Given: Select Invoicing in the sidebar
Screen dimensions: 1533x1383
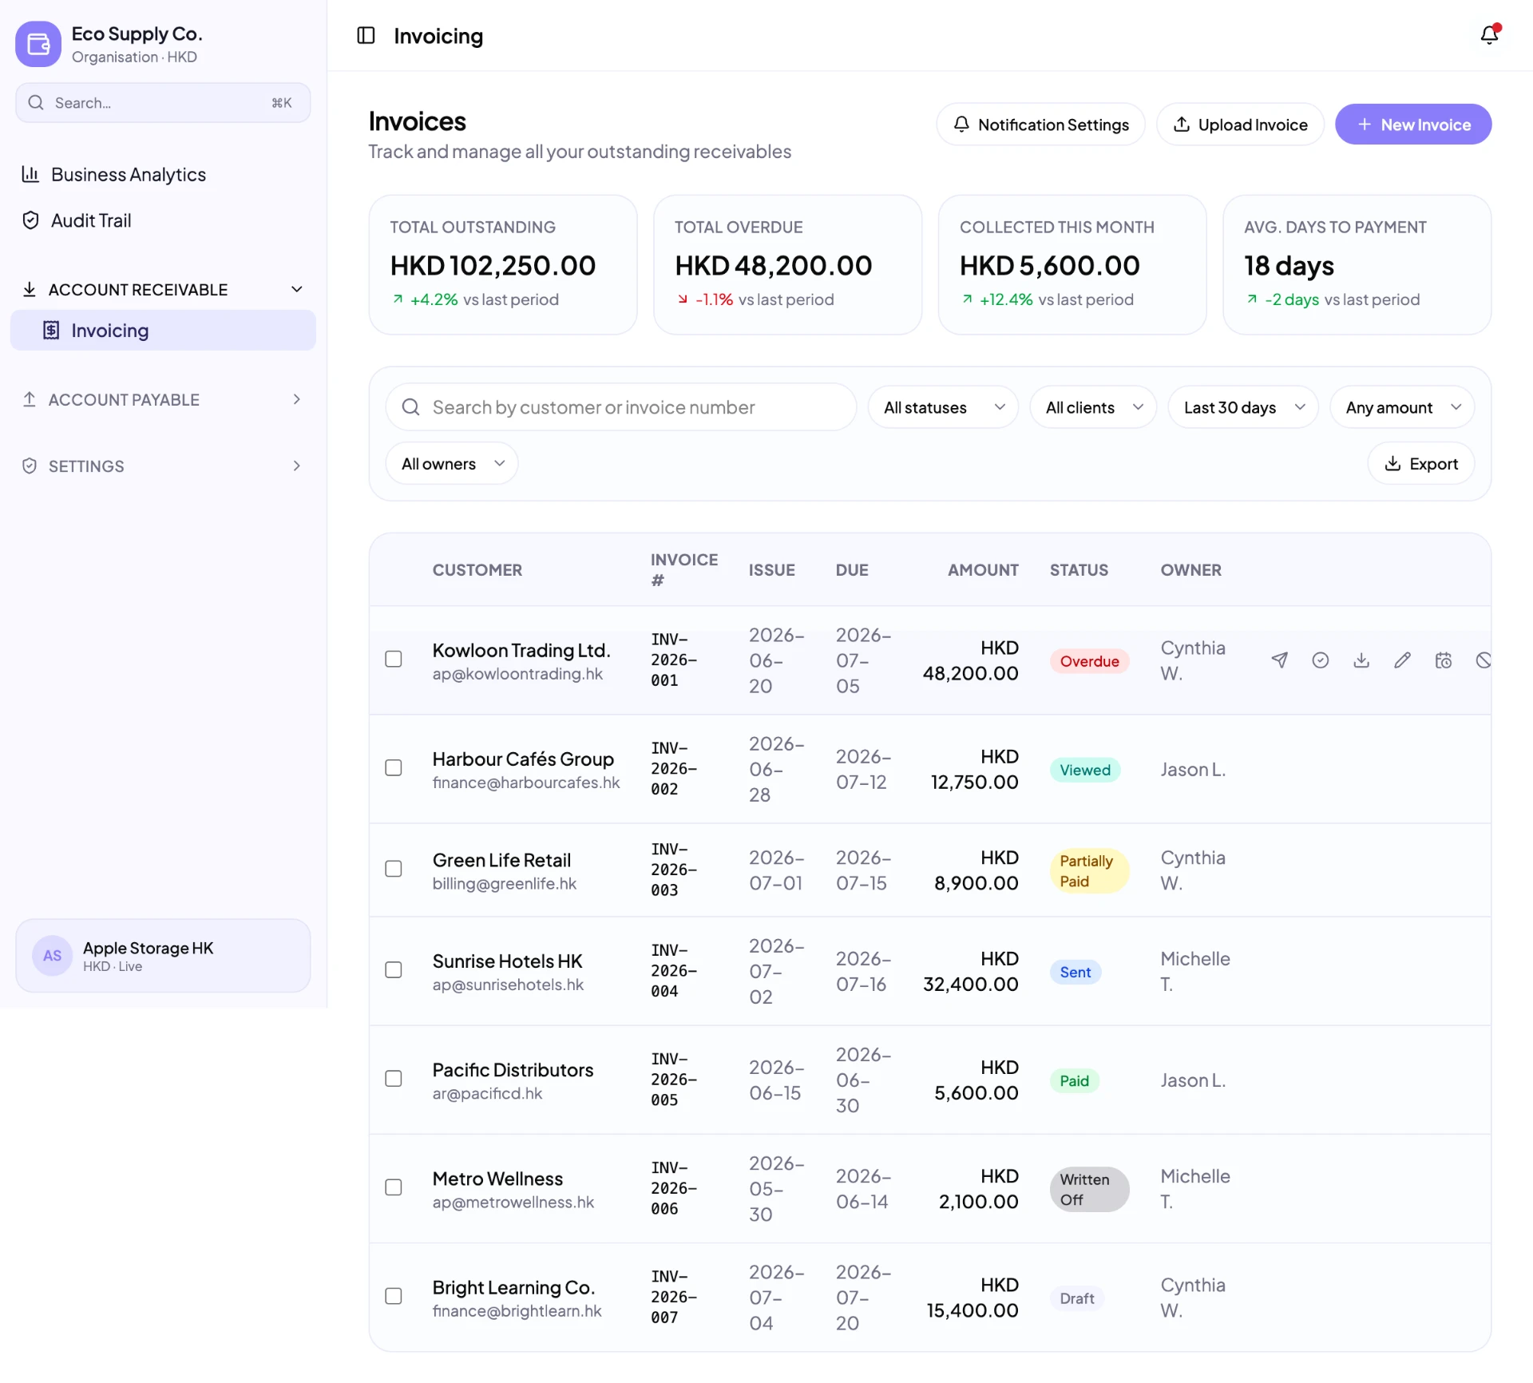Looking at the screenshot, I should click(163, 330).
